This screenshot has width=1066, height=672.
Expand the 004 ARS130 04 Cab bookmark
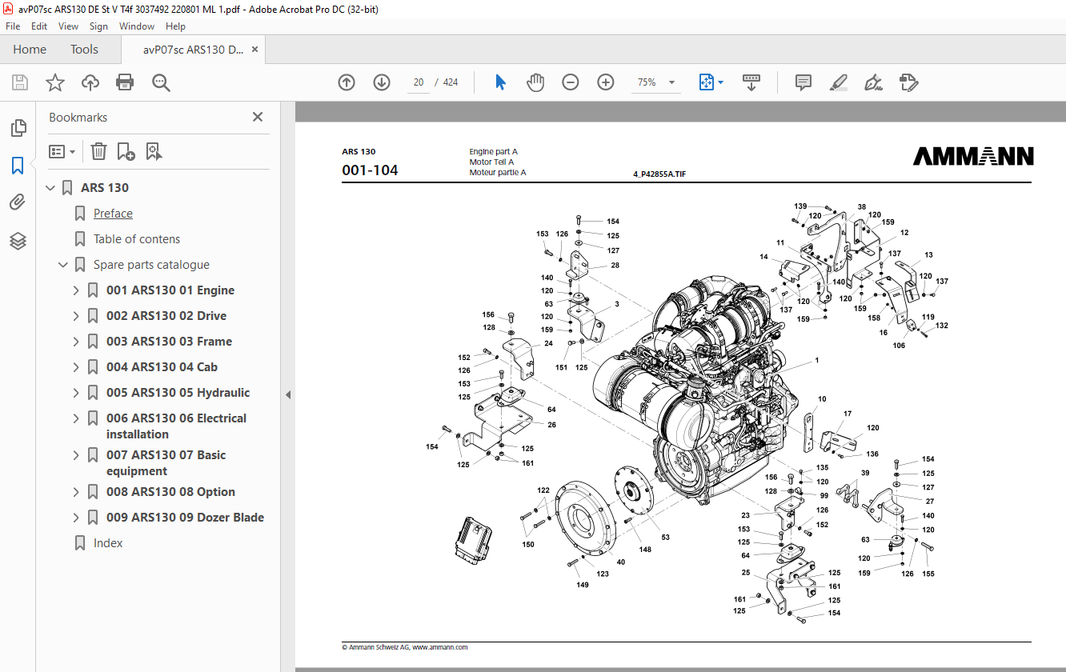[76, 367]
